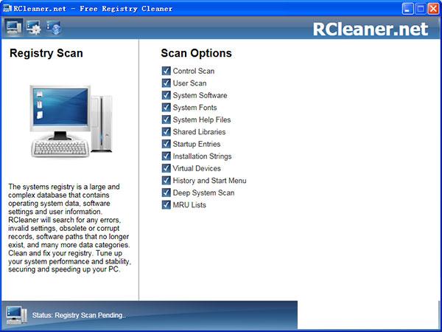Toggle the Shared Libraries checkbox

point(166,131)
